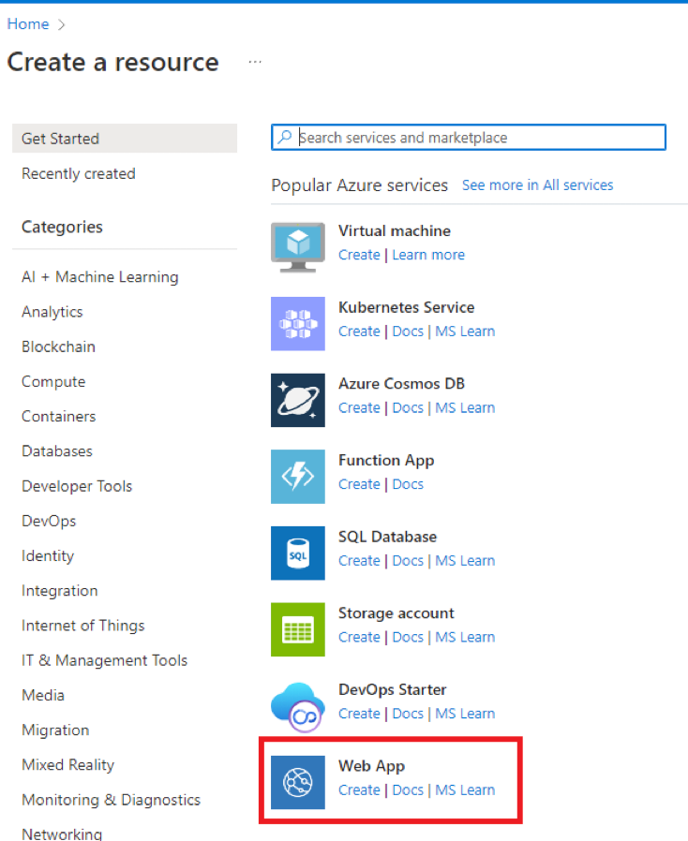This screenshot has height=841, width=688.
Task: Select the Get Started menu item
Action: [x=125, y=139]
